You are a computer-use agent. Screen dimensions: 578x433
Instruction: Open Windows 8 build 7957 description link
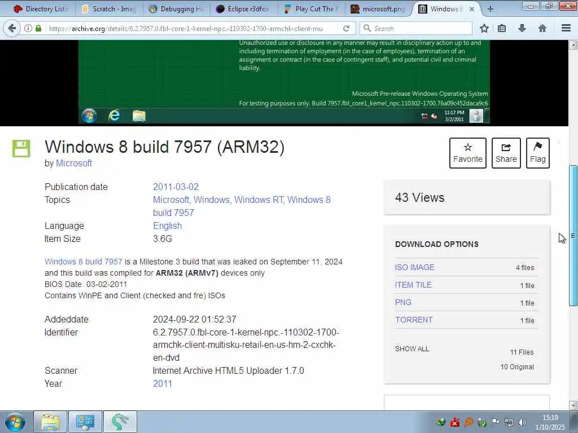tap(84, 262)
